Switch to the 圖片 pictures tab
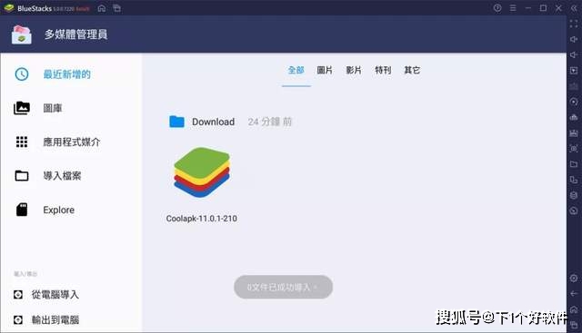The height and width of the screenshot is (333, 582). 325,70
